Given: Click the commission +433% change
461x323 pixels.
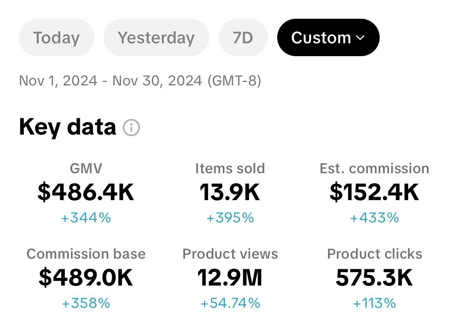Looking at the screenshot, I should pyautogui.click(x=374, y=218).
